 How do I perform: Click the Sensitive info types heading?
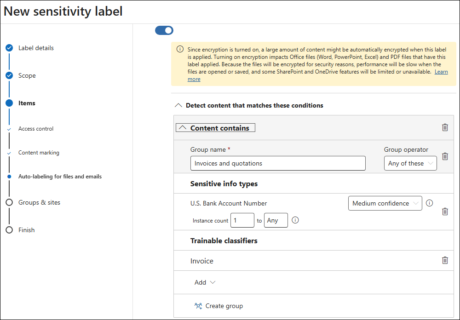[x=224, y=183]
